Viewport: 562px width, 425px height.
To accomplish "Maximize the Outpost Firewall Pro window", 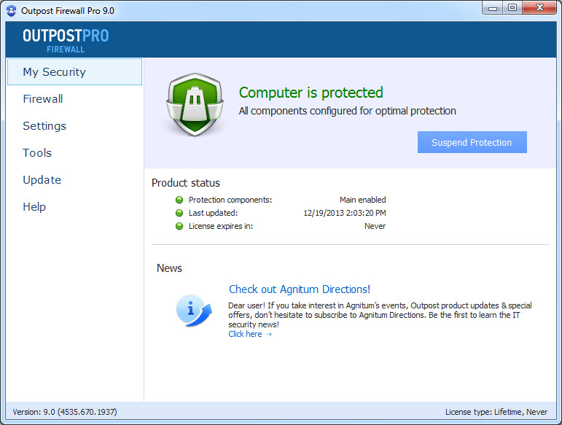I will click(x=512, y=8).
